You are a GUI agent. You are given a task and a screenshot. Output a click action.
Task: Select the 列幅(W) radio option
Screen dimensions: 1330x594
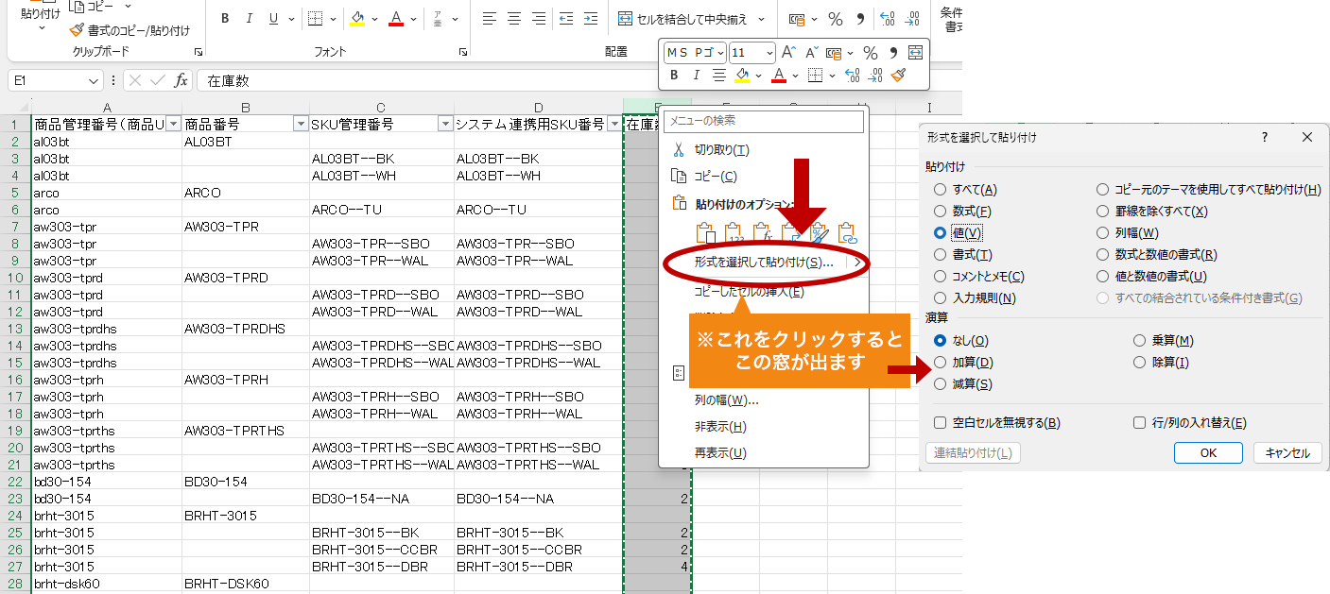click(x=1102, y=232)
